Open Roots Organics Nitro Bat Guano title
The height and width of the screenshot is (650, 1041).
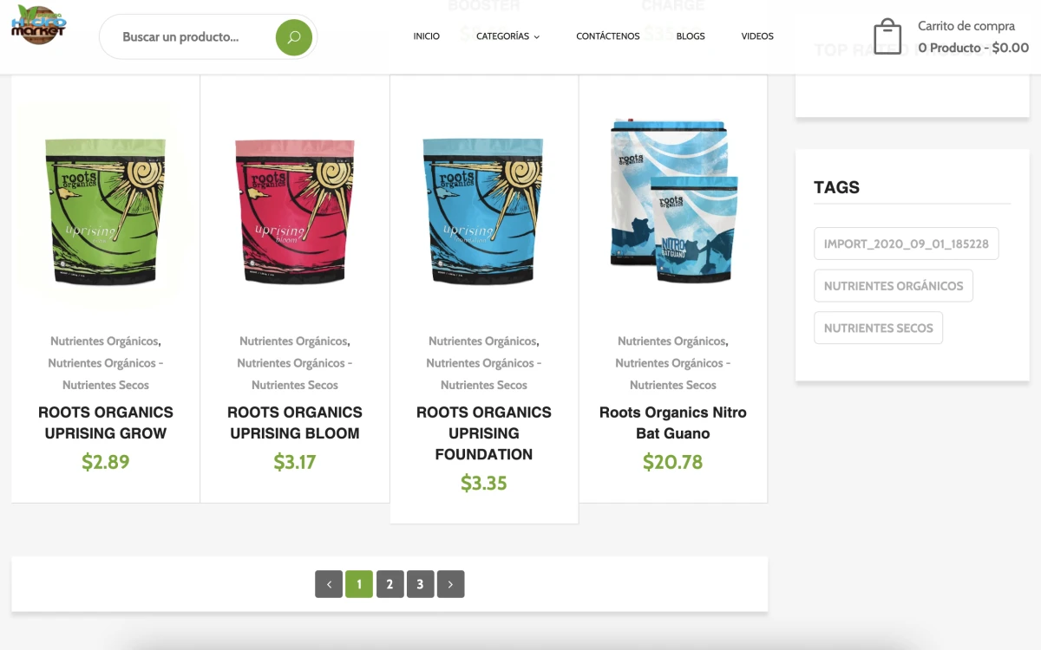click(x=673, y=423)
